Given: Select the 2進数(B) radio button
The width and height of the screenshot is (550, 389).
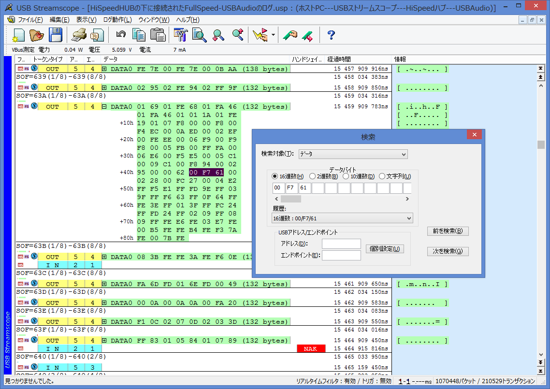Looking at the screenshot, I should [312, 176].
